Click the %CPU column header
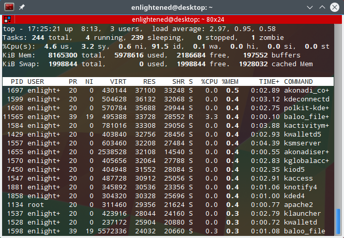 click(x=209, y=82)
